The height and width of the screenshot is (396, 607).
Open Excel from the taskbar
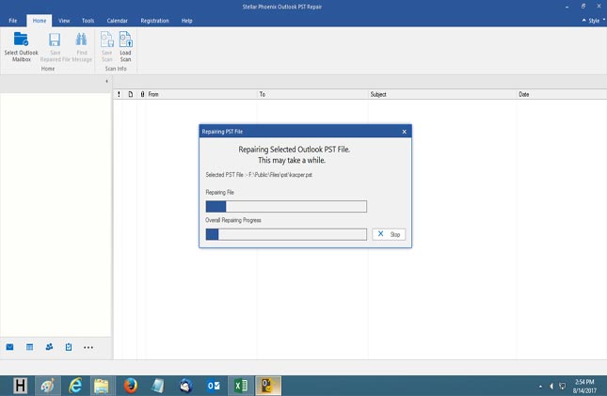241,386
